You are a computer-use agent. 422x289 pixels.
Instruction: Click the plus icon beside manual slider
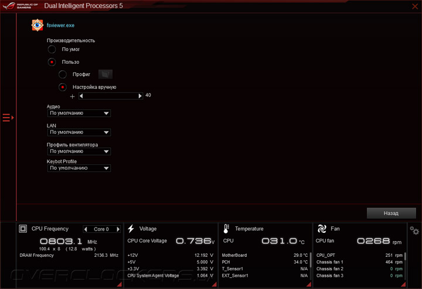pos(72,96)
